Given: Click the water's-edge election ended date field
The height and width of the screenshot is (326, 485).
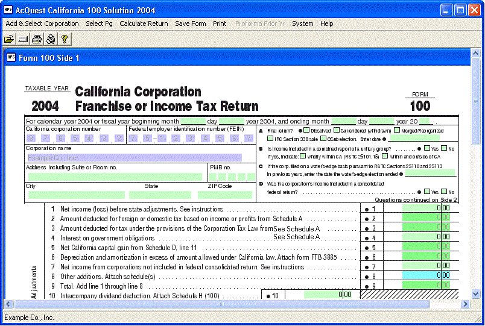Looking at the screenshot, I should 430,173.
